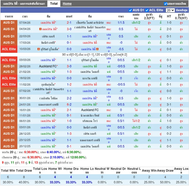Viewport: 189px width, 187px height.
Task: Click red card icon on 04/04/26 row
Action: (40, 29)
